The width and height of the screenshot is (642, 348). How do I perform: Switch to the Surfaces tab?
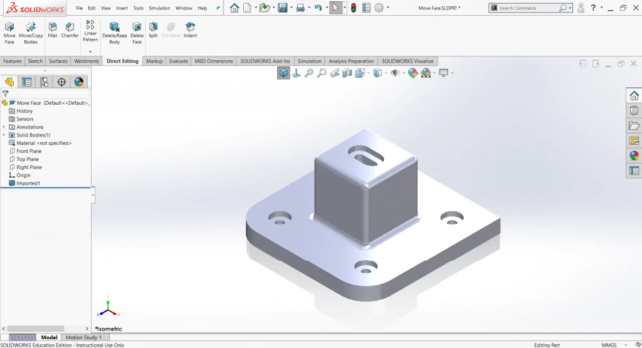(58, 61)
